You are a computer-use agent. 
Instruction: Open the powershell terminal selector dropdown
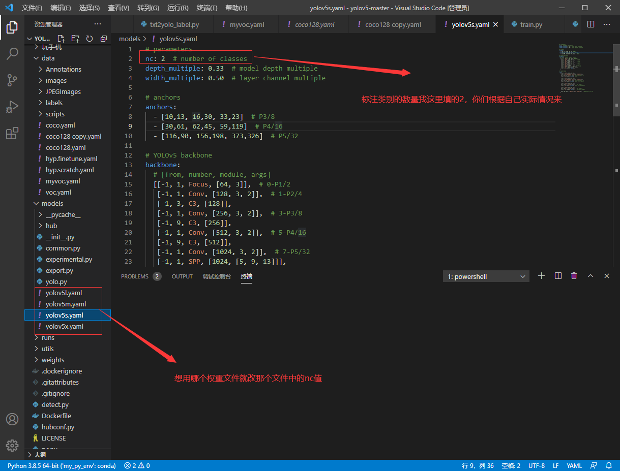click(x=486, y=276)
